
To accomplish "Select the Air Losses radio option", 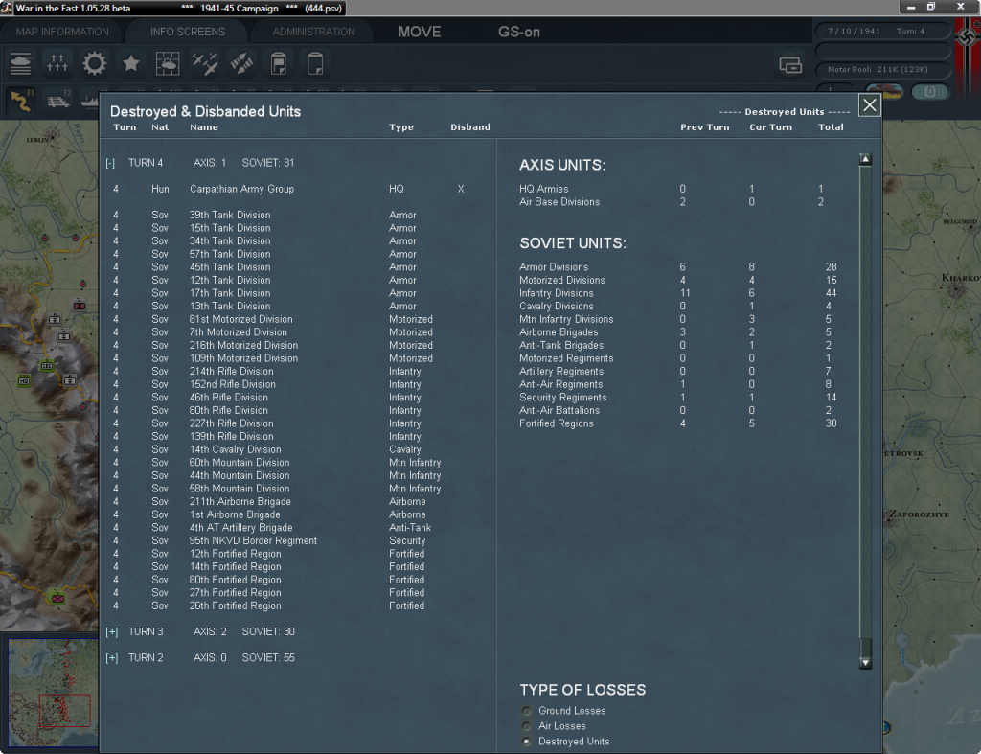I will click(x=527, y=726).
